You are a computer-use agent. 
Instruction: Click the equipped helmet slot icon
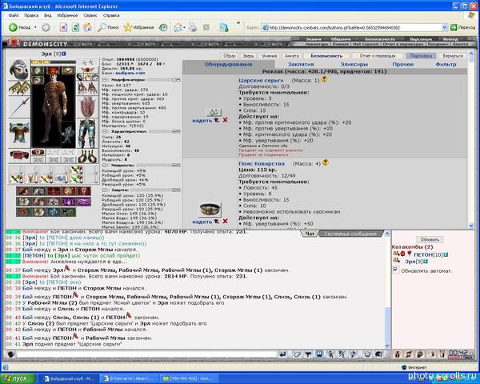19,70
